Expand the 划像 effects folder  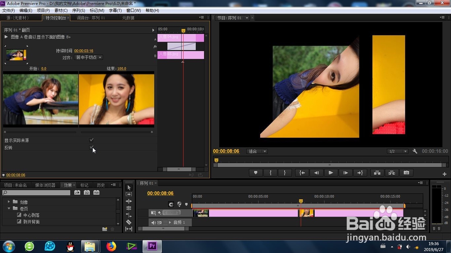click(x=9, y=202)
